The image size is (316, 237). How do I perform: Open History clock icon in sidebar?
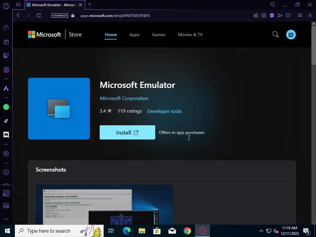point(6,172)
